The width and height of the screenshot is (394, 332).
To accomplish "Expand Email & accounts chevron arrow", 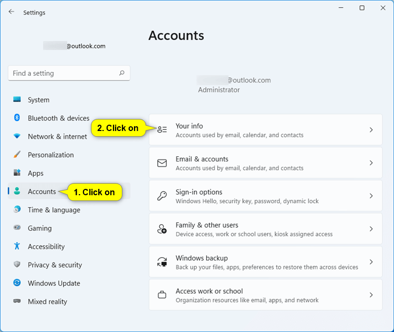I will pyautogui.click(x=371, y=163).
